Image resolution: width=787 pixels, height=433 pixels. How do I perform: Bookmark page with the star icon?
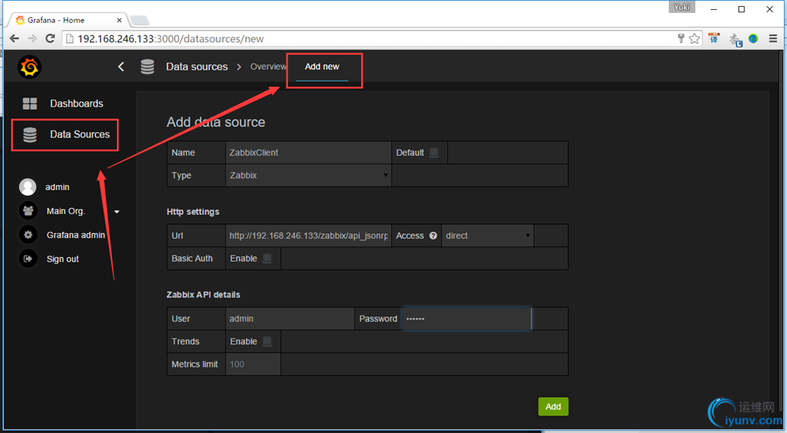point(694,38)
